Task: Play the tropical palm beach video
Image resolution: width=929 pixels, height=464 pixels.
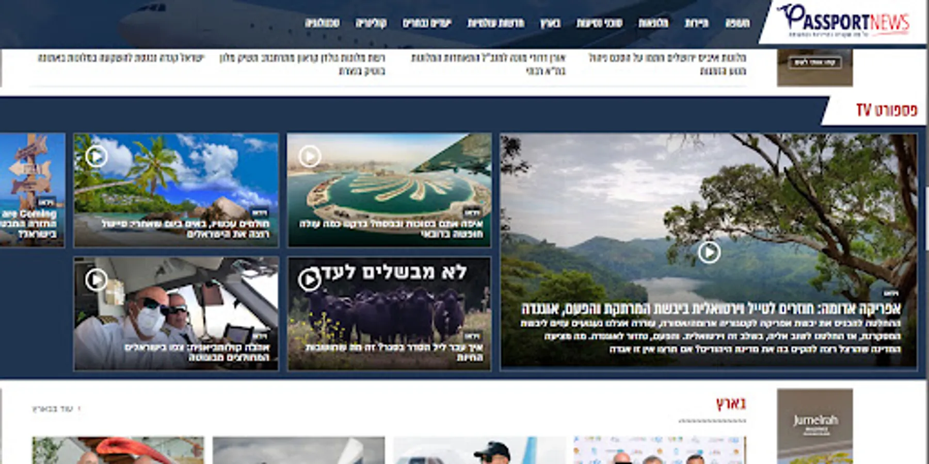Action: 97,156
